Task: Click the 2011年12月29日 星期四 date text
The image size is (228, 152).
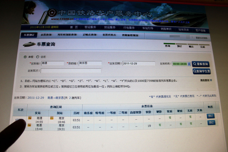Action: 44,27
